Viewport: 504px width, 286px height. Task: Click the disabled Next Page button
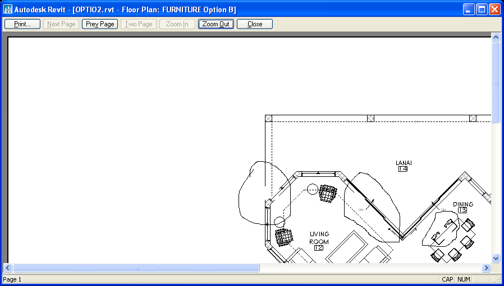pos(61,24)
